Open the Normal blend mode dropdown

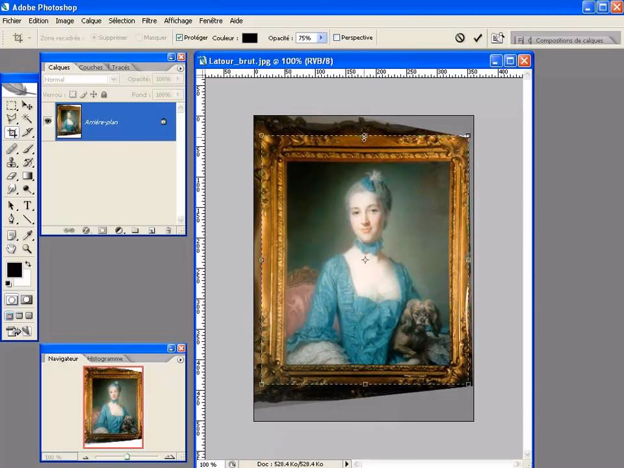[114, 79]
